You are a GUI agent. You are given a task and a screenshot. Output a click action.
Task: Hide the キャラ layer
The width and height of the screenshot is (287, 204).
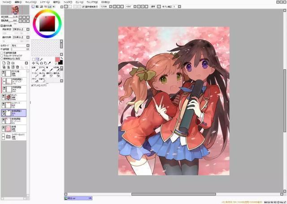pos(4,96)
